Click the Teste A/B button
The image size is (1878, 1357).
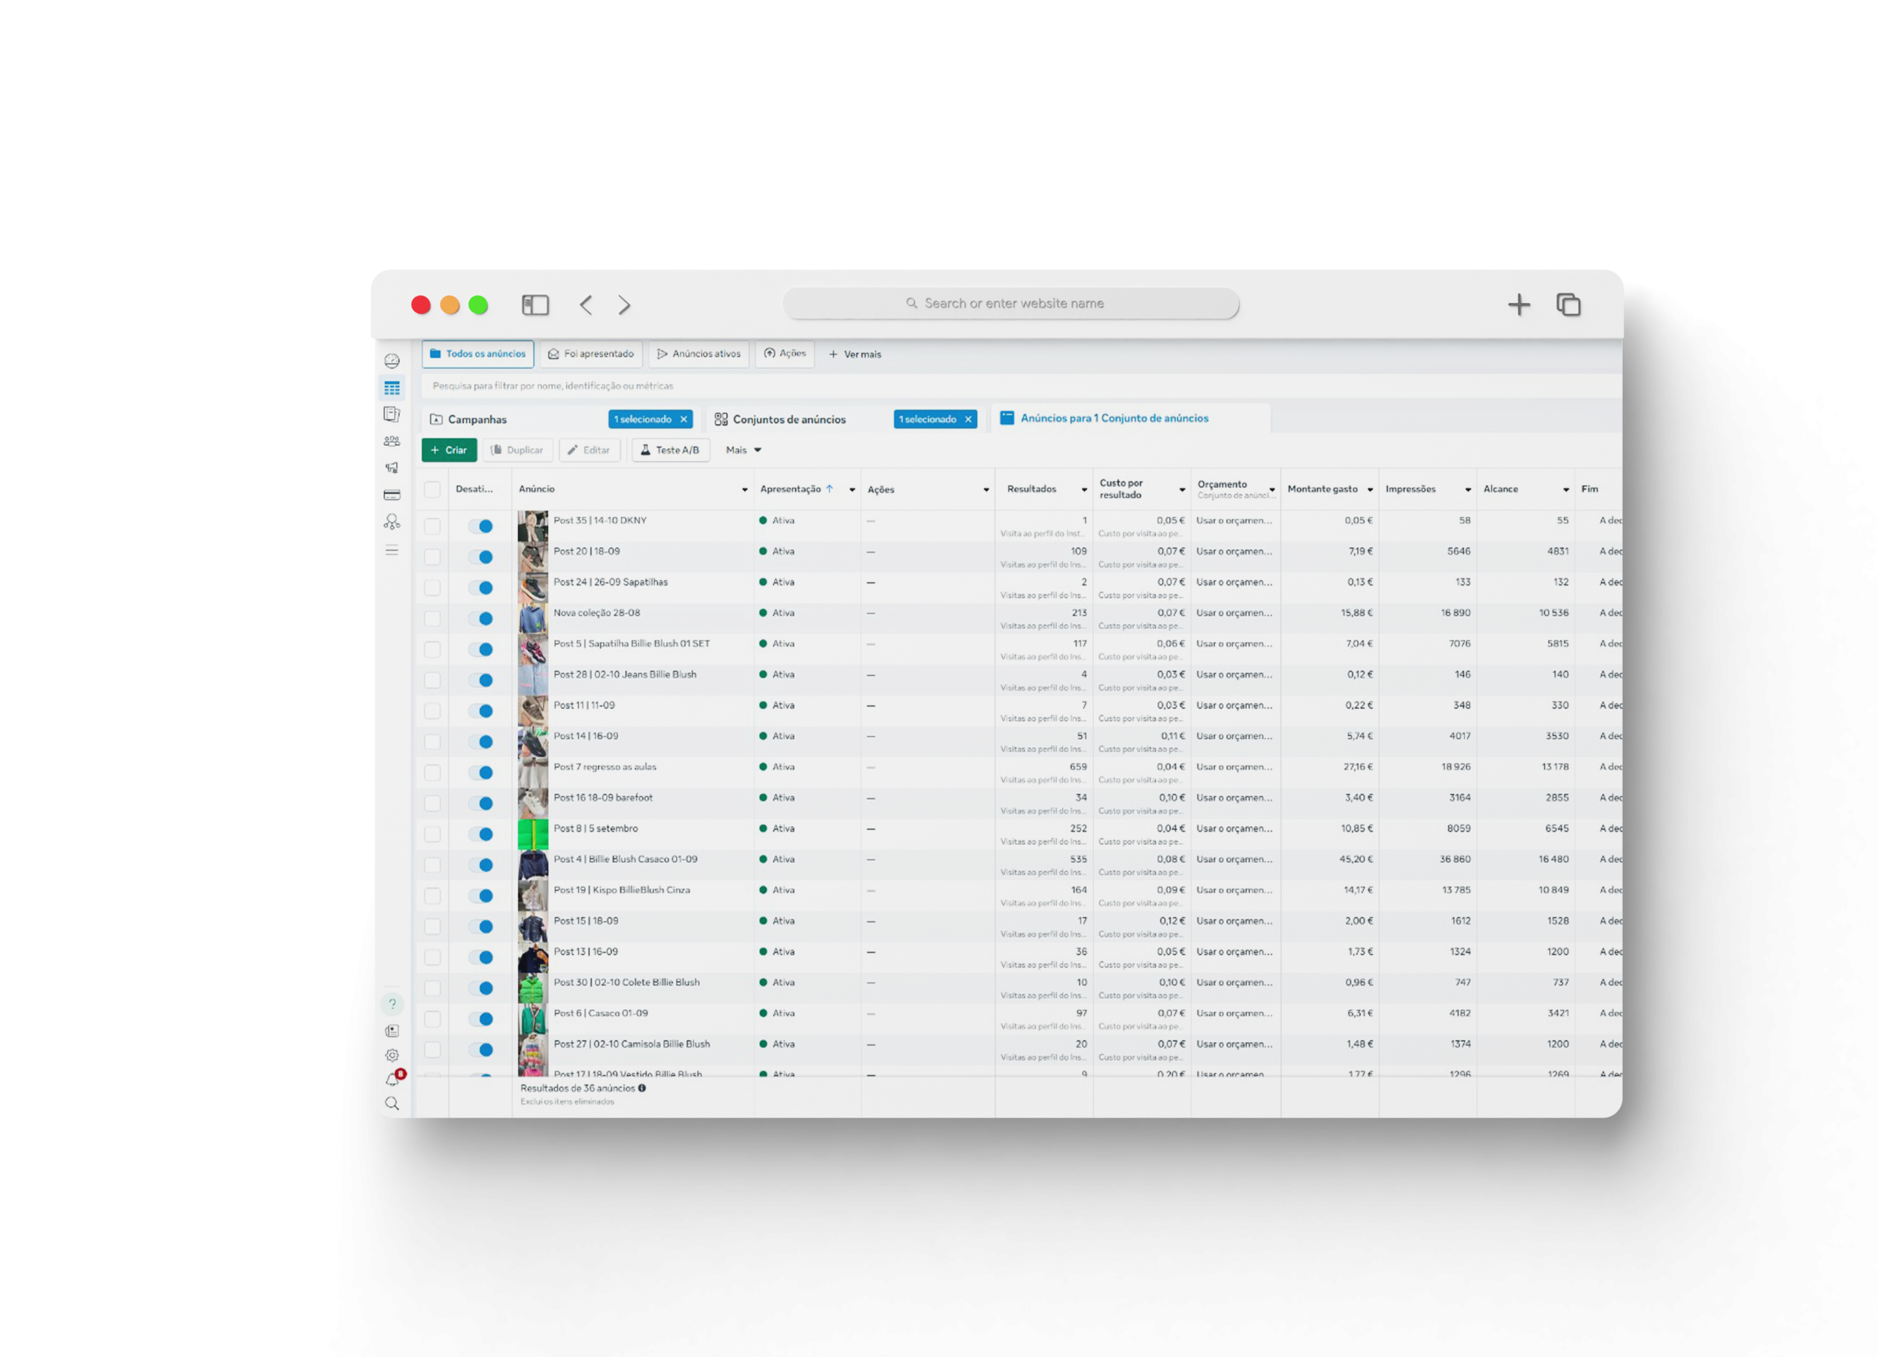point(670,450)
